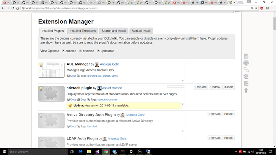
Task: Bookmark page with the star icon
Action: pyautogui.click(x=256, y=8)
